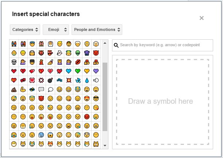Click the emoji list scroll down arrow

105,145
